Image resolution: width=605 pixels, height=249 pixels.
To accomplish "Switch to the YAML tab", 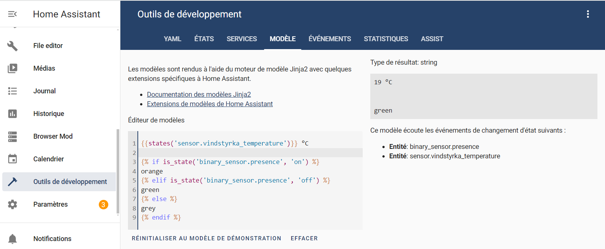I will click(x=173, y=39).
